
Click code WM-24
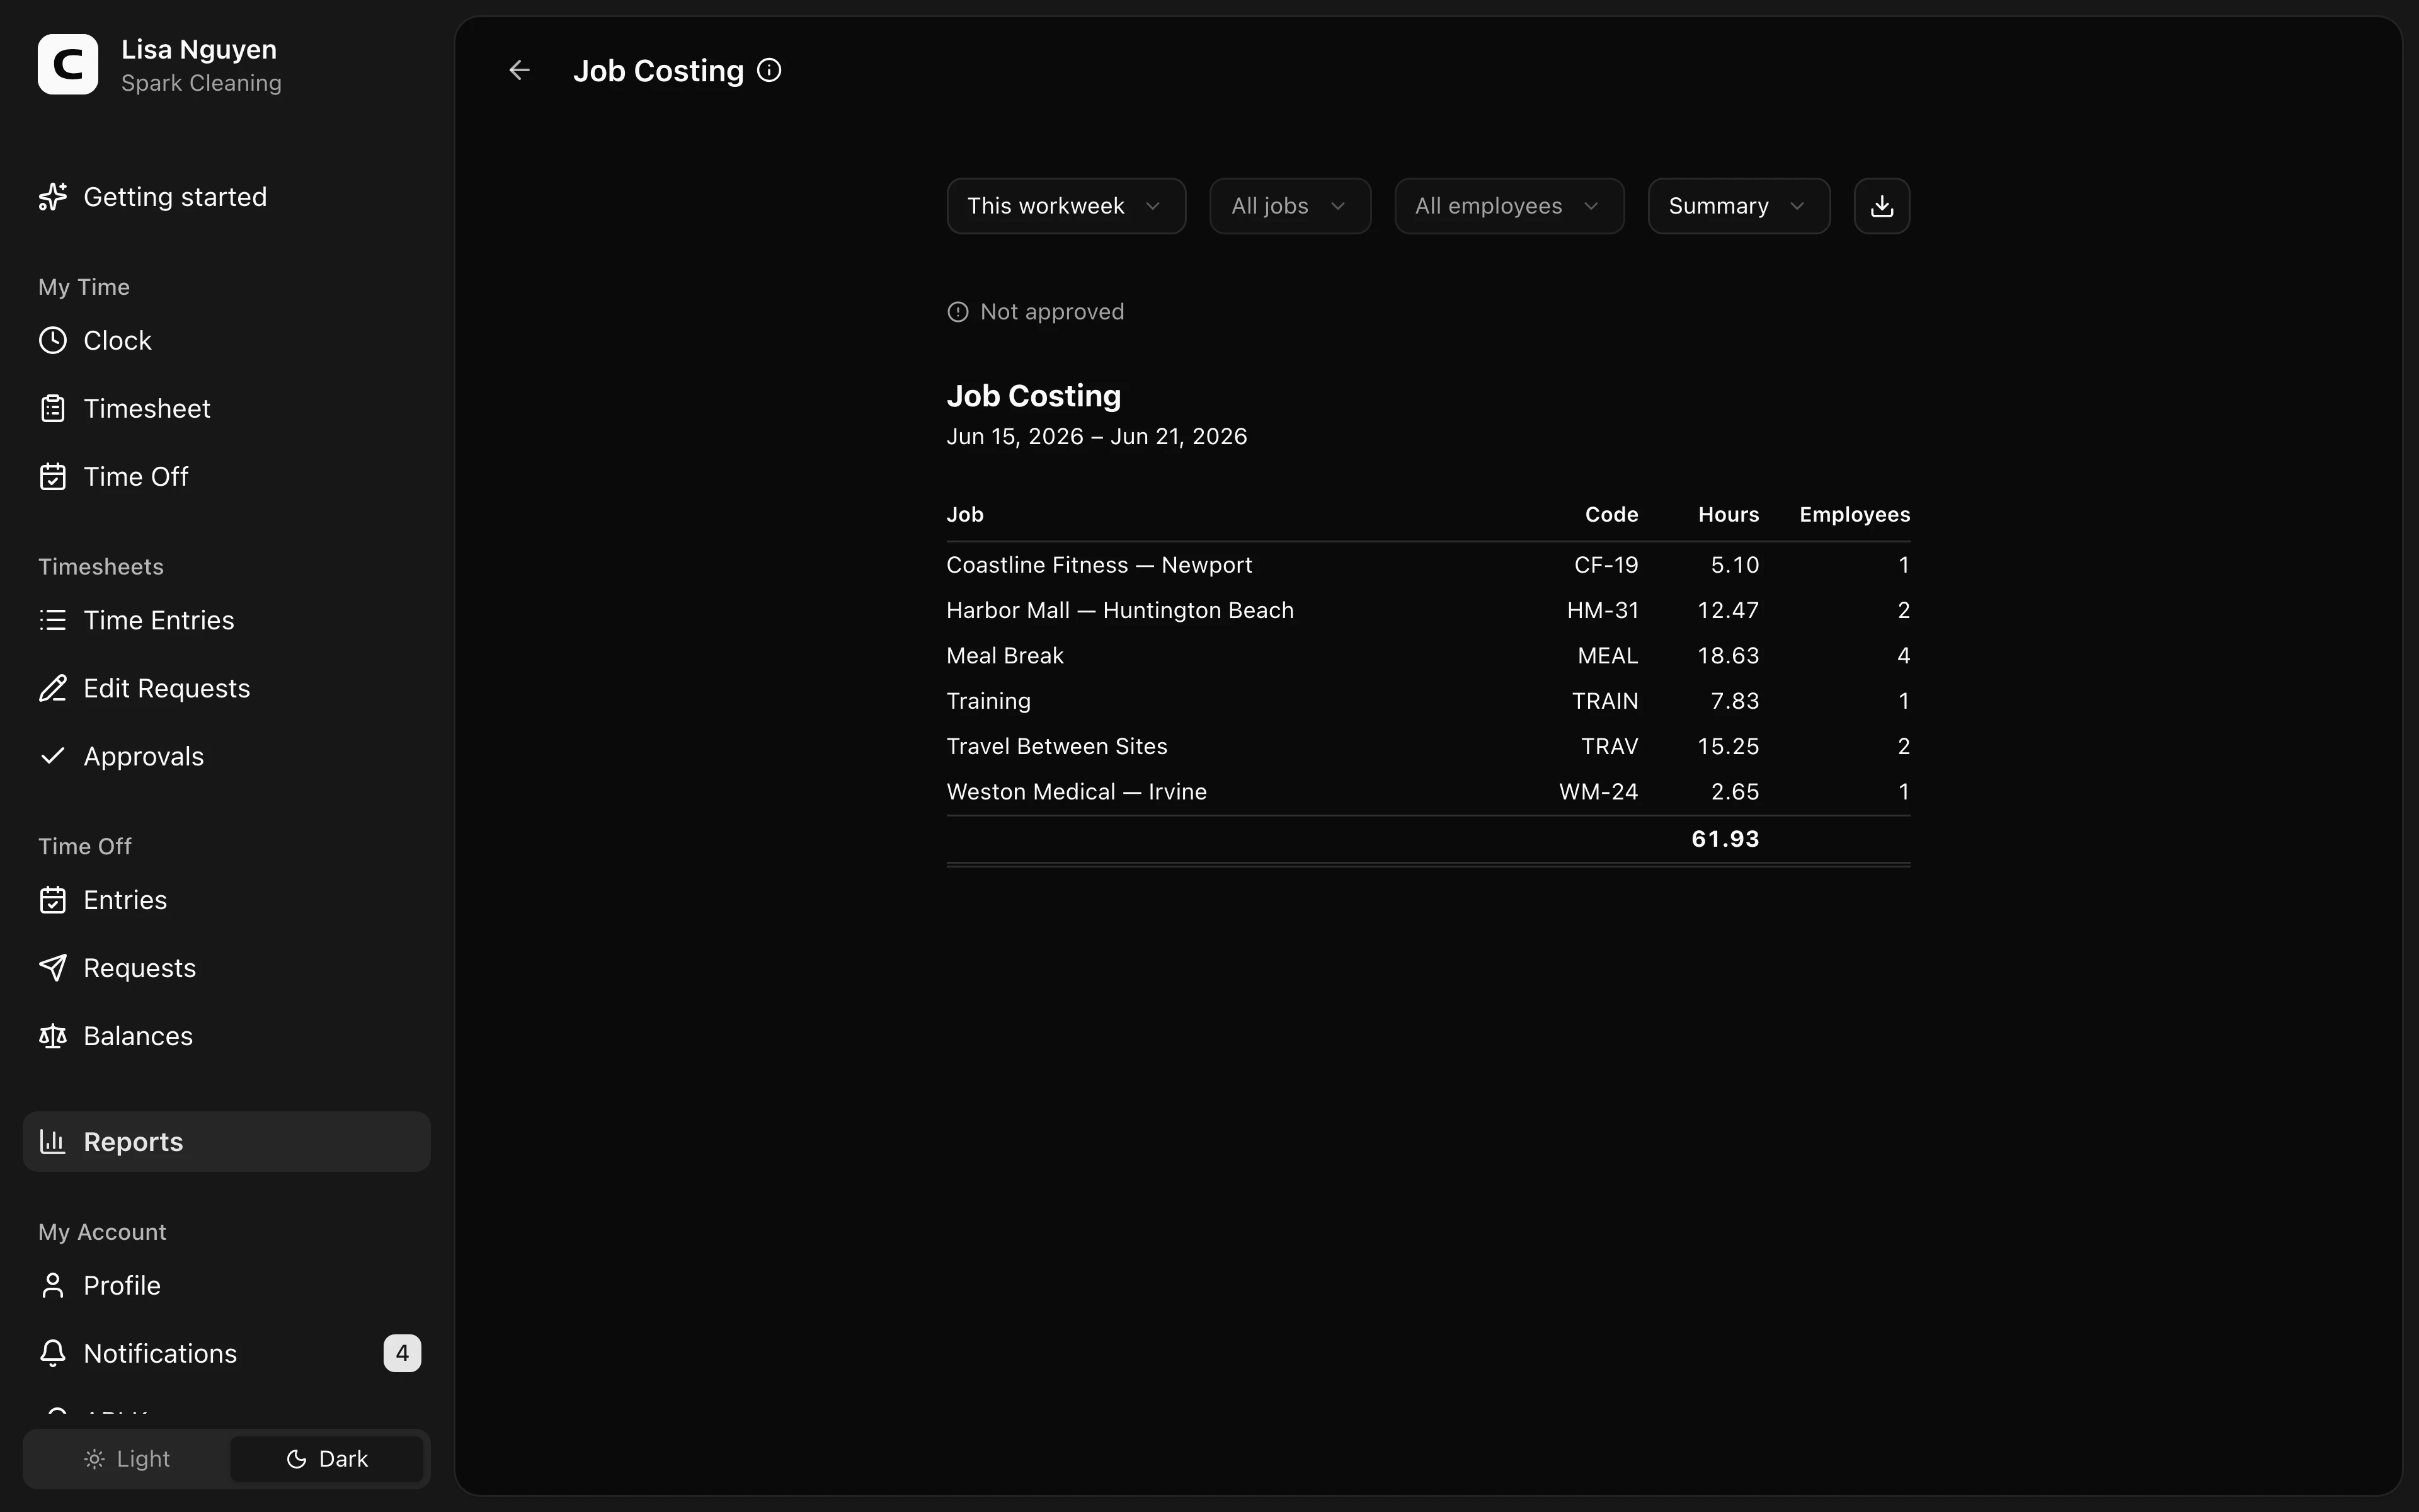(x=1598, y=792)
